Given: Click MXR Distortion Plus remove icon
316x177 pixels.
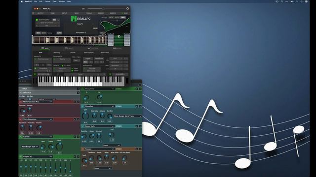Looking at the screenshot, I should pos(78,102).
